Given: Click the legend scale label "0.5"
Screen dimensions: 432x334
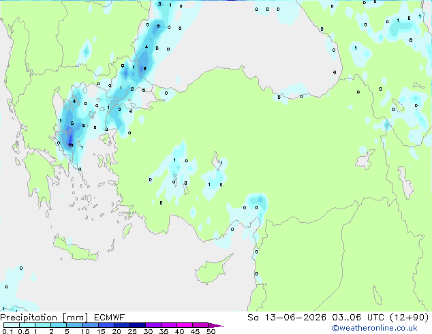Looking at the screenshot, I should pyautogui.click(x=23, y=331).
